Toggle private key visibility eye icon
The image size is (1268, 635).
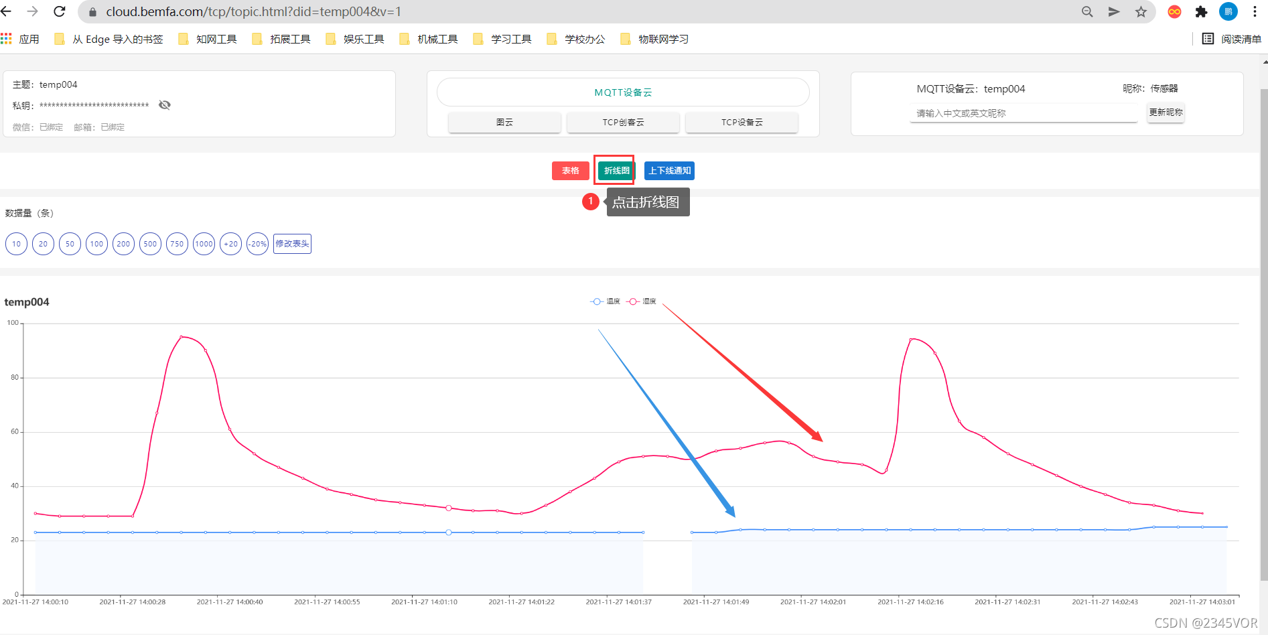(165, 105)
